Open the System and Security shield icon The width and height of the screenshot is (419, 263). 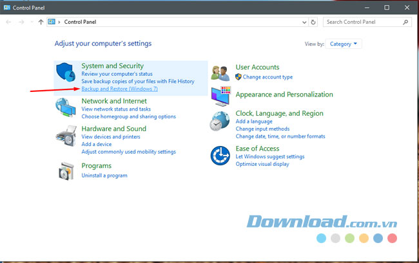[66, 72]
